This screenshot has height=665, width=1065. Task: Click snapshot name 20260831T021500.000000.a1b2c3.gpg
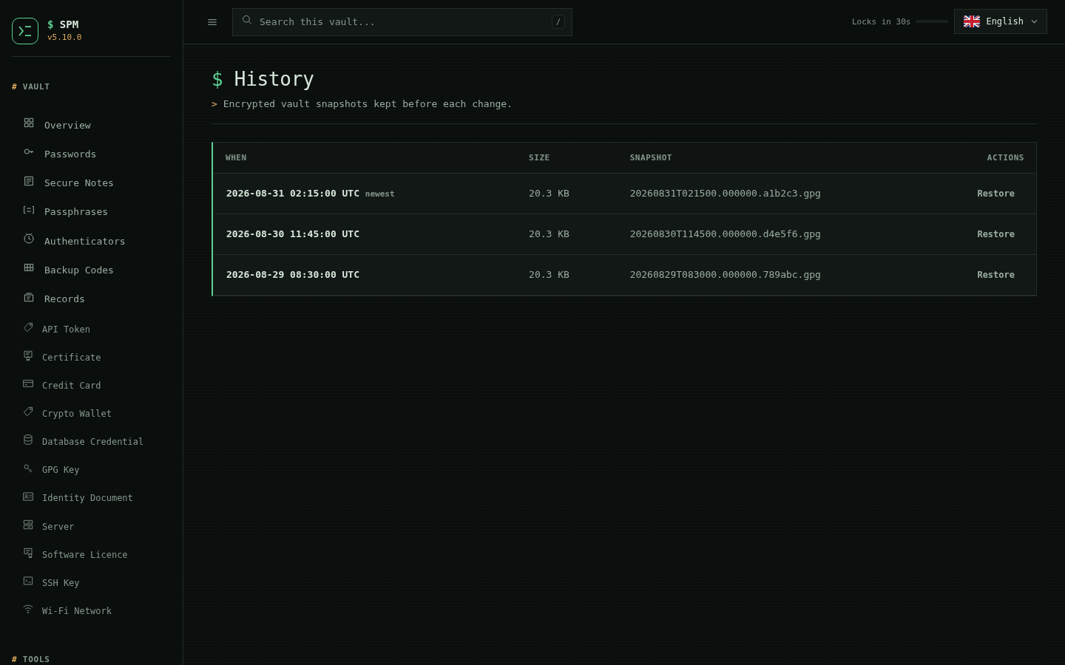pos(725,194)
